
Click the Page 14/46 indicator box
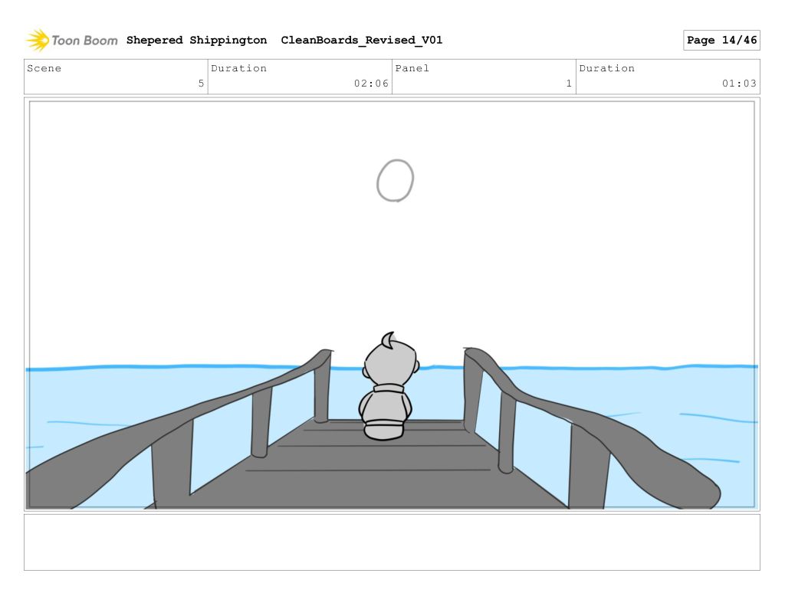pyautogui.click(x=721, y=41)
